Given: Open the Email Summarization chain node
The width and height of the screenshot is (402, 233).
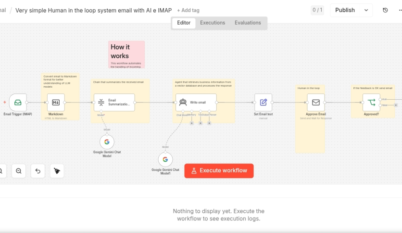Looking at the screenshot, I should [114, 103].
